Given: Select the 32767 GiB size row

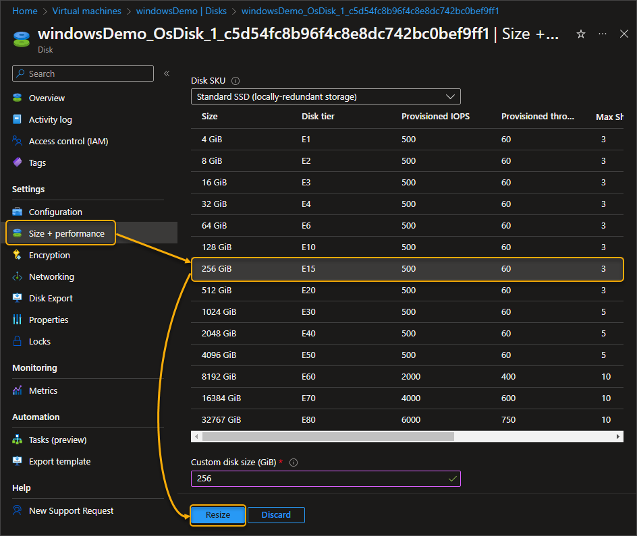Looking at the screenshot, I should coord(407,419).
